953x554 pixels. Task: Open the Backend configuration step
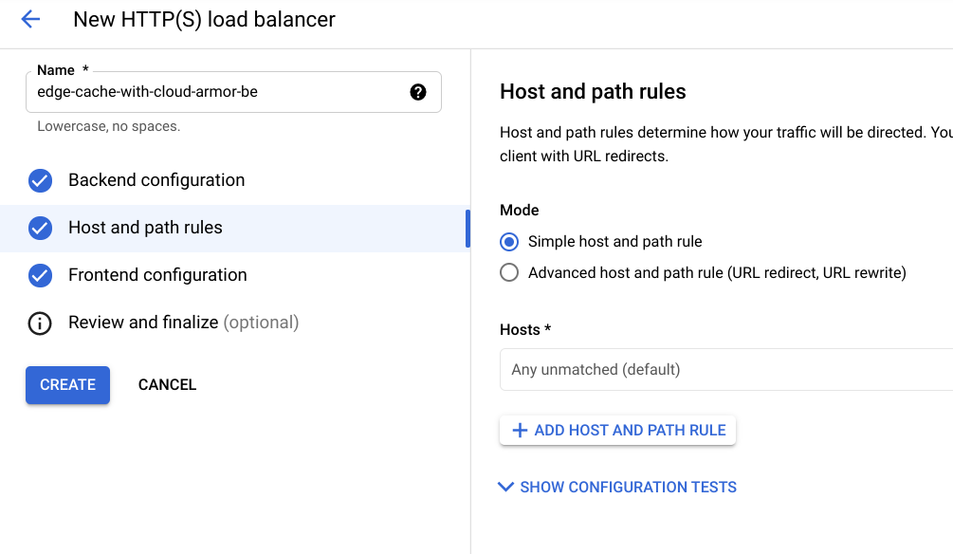point(156,180)
